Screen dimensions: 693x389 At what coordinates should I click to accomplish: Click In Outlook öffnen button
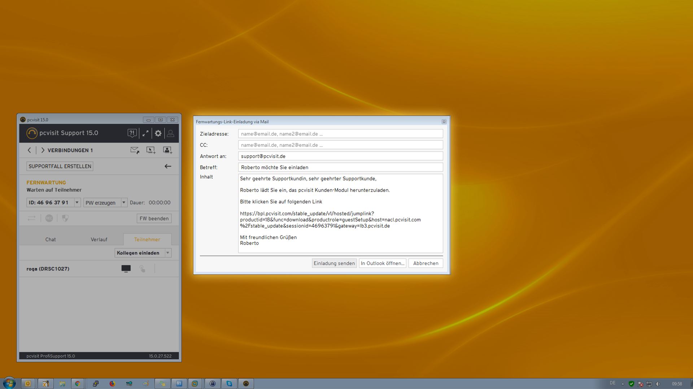pyautogui.click(x=382, y=263)
